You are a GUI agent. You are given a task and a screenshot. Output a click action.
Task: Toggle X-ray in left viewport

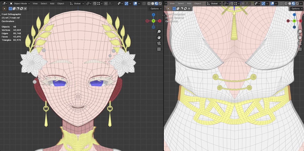click(x=144, y=4)
